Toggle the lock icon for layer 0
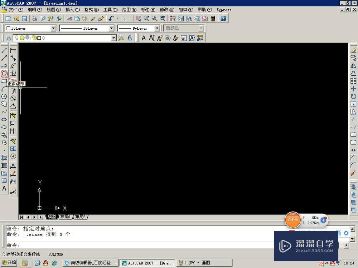Screen dimensions: 358x268 click(34, 38)
